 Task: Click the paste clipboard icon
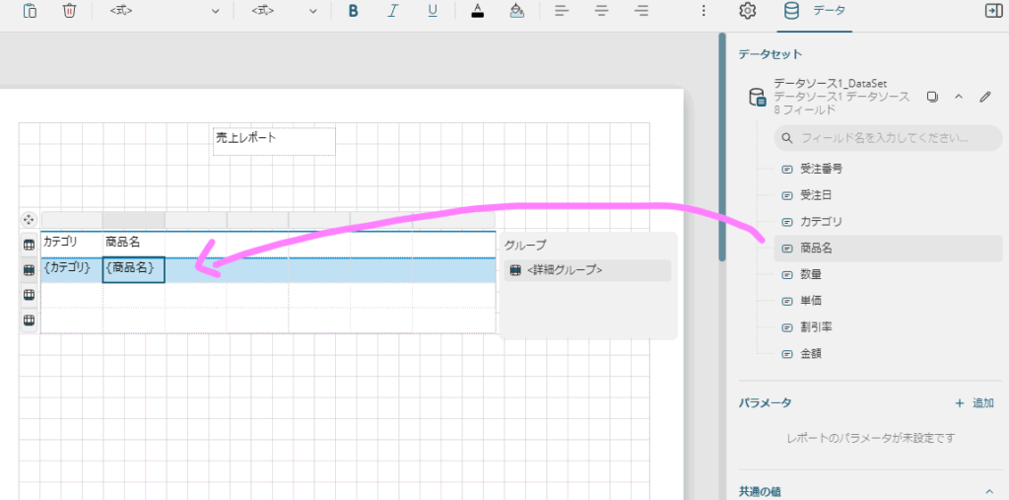tap(31, 11)
